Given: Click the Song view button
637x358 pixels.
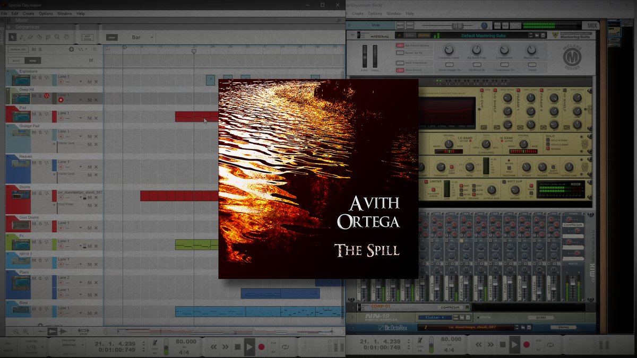Looking at the screenshot, I should [33, 60].
